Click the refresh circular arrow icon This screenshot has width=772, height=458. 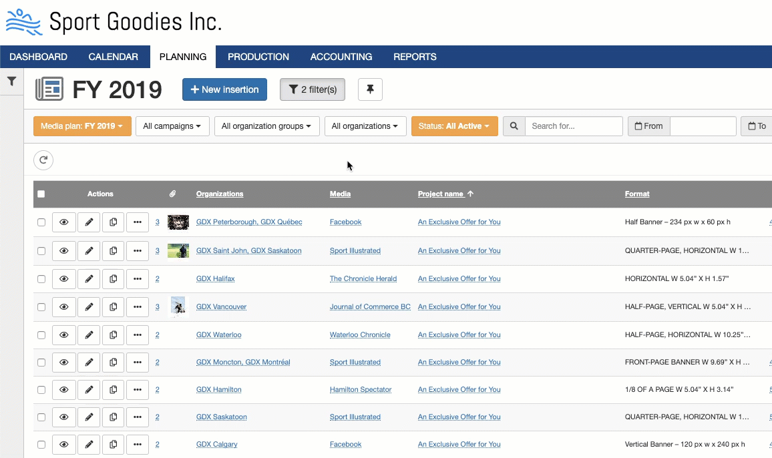click(x=43, y=160)
